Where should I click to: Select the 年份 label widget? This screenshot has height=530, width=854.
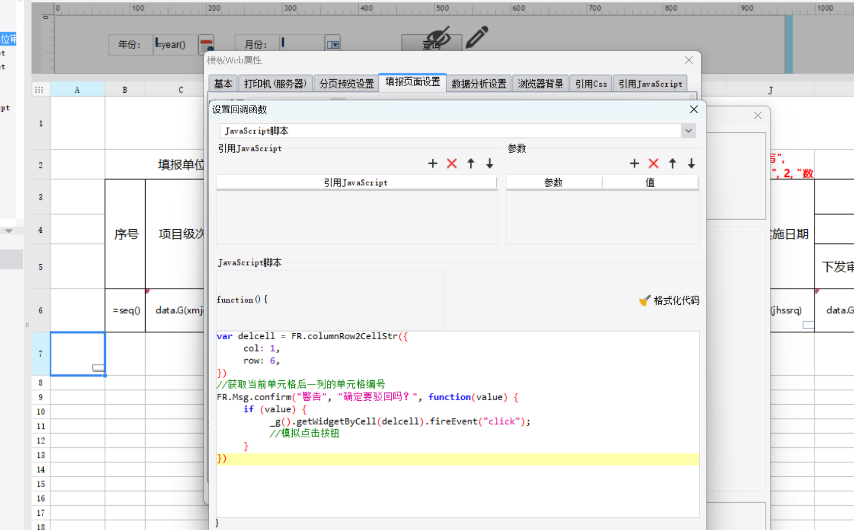pos(129,45)
